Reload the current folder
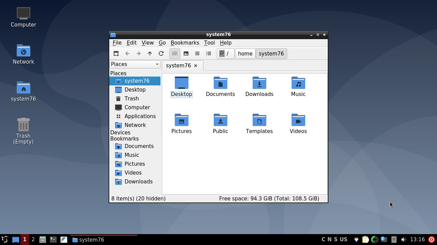The image size is (437, 245). tap(161, 53)
